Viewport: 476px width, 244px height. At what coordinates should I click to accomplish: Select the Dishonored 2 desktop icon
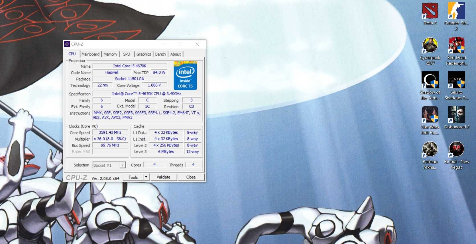click(456, 118)
